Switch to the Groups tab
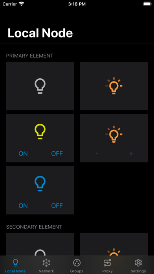 77,266
